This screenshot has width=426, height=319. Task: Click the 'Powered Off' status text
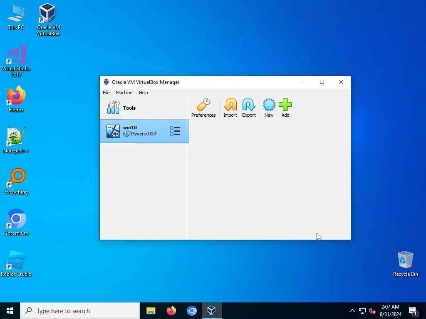[144, 134]
